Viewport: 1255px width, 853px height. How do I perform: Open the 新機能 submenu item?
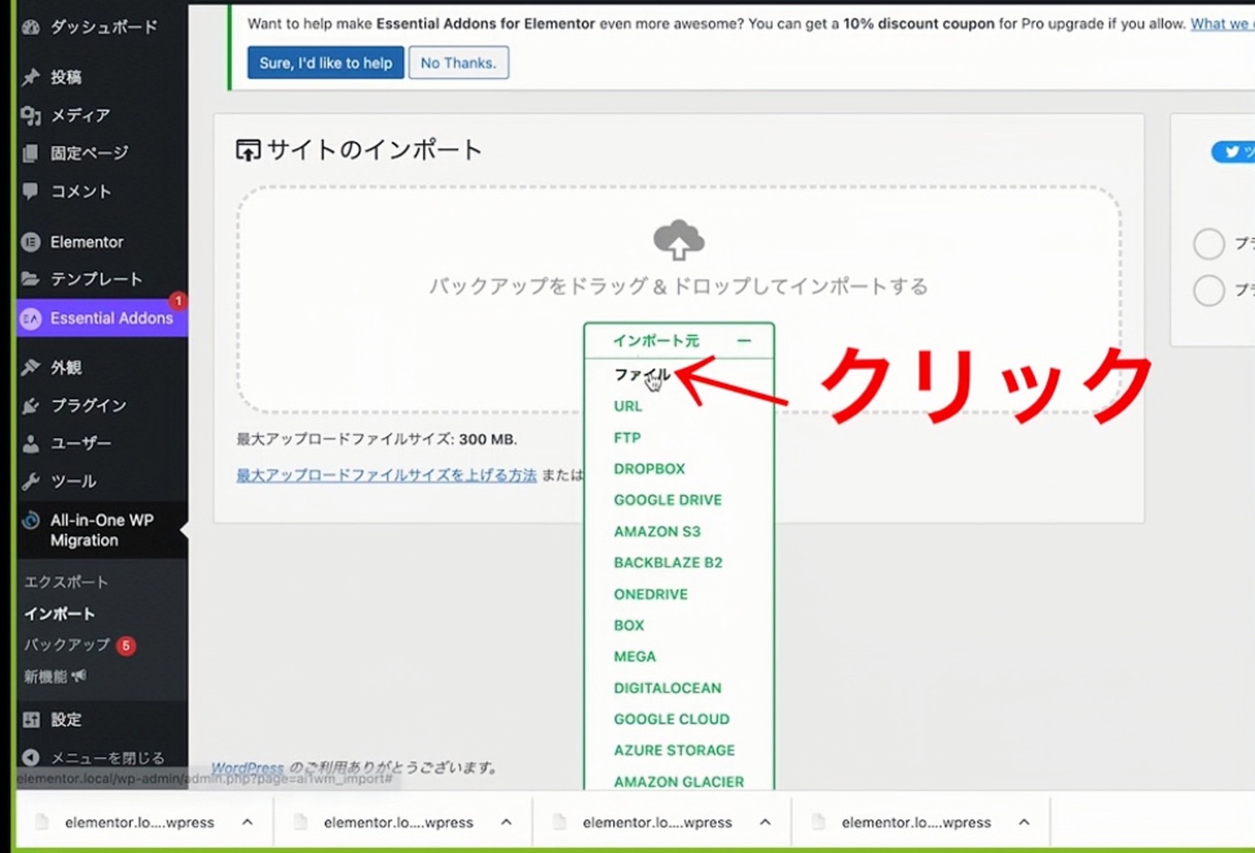45,676
